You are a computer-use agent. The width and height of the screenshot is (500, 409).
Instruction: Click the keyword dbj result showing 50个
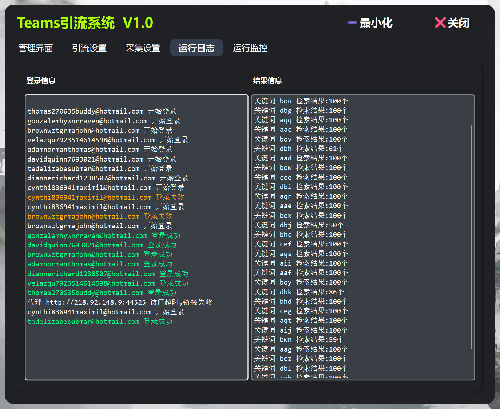pyautogui.click(x=298, y=225)
